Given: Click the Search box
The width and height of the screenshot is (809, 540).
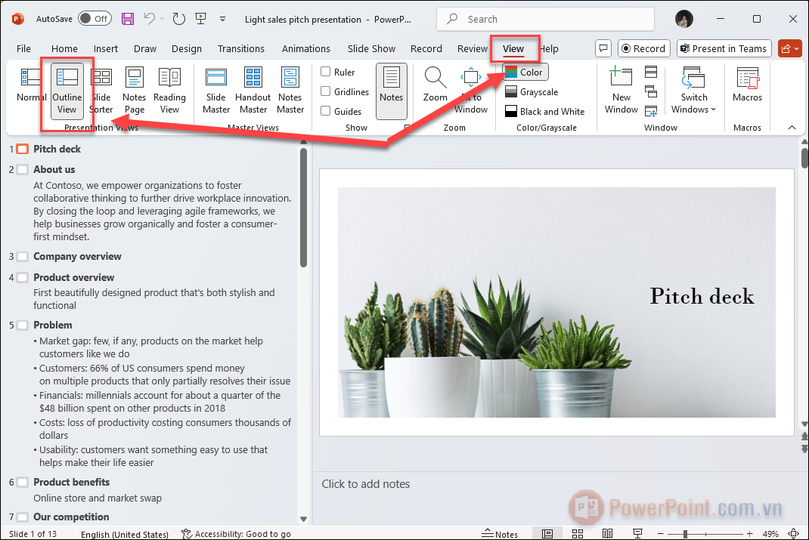Looking at the screenshot, I should pyautogui.click(x=545, y=19).
